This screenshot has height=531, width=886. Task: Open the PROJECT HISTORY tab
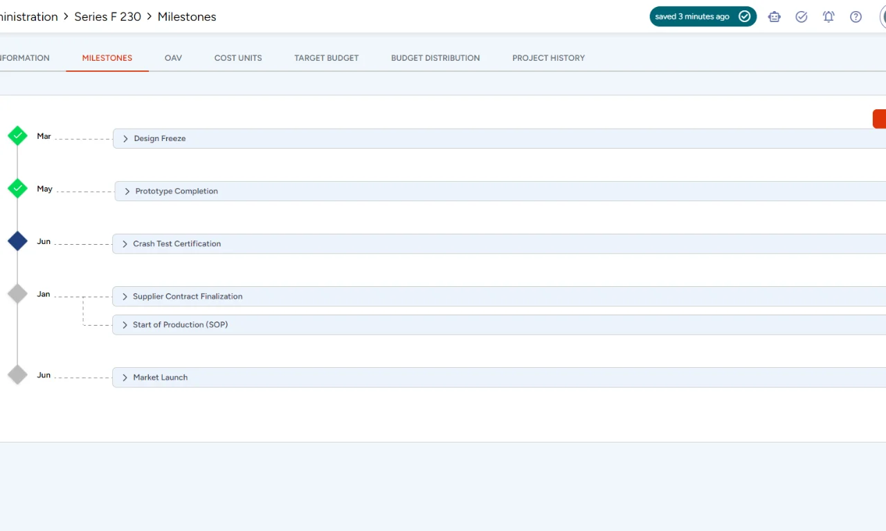point(548,58)
